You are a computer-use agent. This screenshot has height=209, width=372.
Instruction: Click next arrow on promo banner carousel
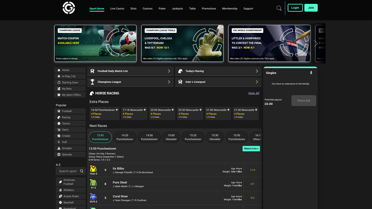tap(316, 43)
